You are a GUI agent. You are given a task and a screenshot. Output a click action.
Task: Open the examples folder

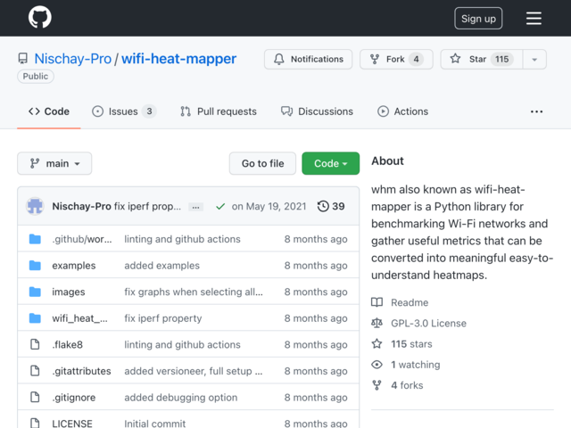coord(74,266)
